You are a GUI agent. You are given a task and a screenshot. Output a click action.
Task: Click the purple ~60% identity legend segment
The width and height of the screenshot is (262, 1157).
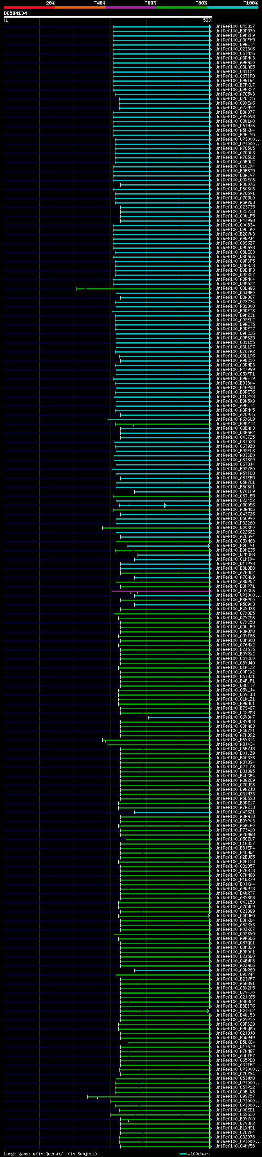tap(131, 7)
